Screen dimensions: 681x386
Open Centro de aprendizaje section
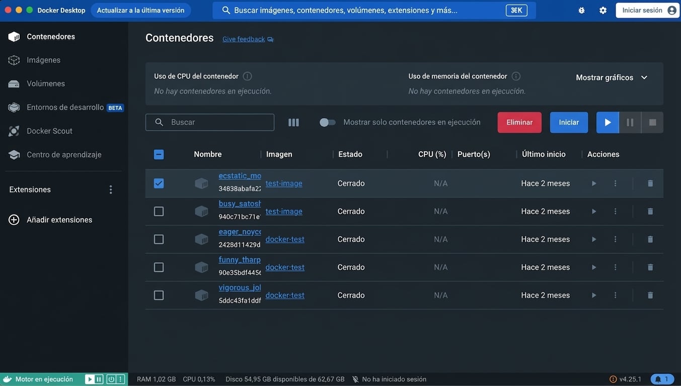64,154
